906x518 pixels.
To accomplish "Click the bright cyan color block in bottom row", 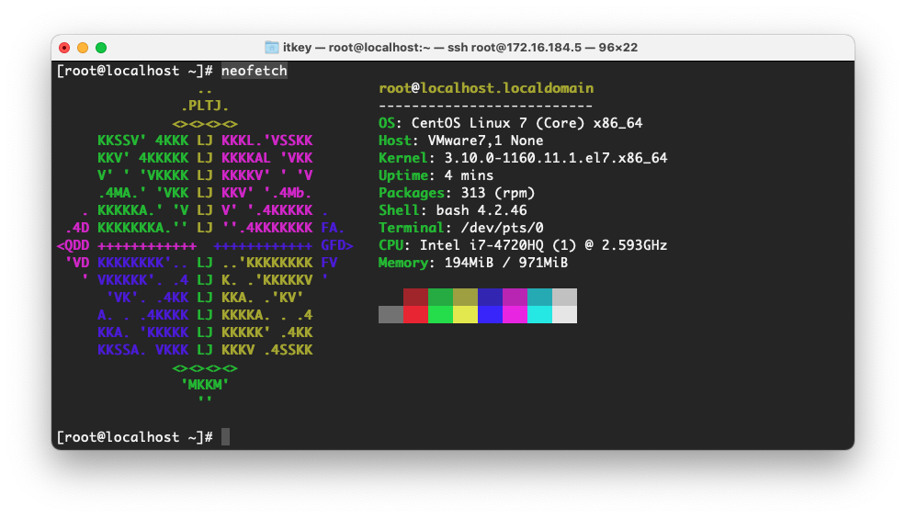I will (539, 314).
